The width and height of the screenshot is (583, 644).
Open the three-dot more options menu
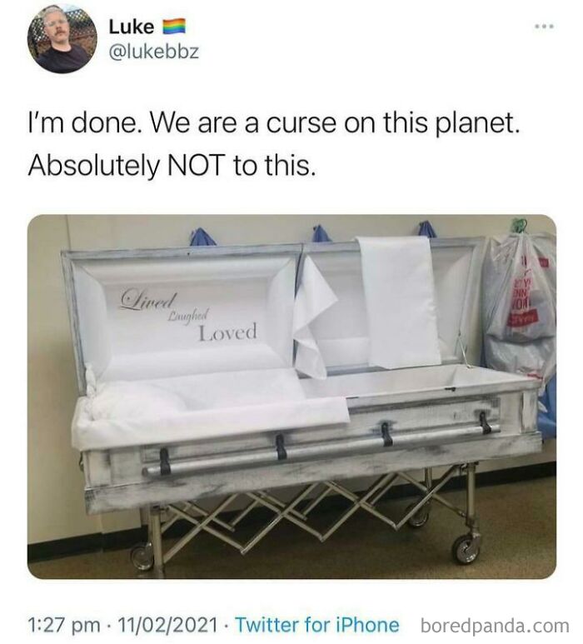pos(545,27)
